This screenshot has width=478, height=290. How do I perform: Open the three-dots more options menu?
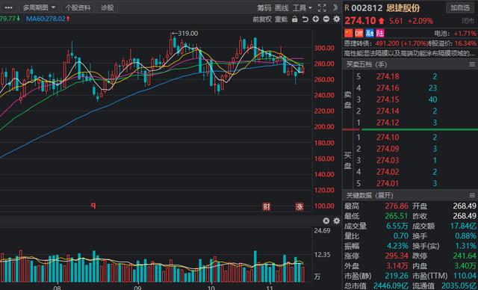(x=8, y=7)
